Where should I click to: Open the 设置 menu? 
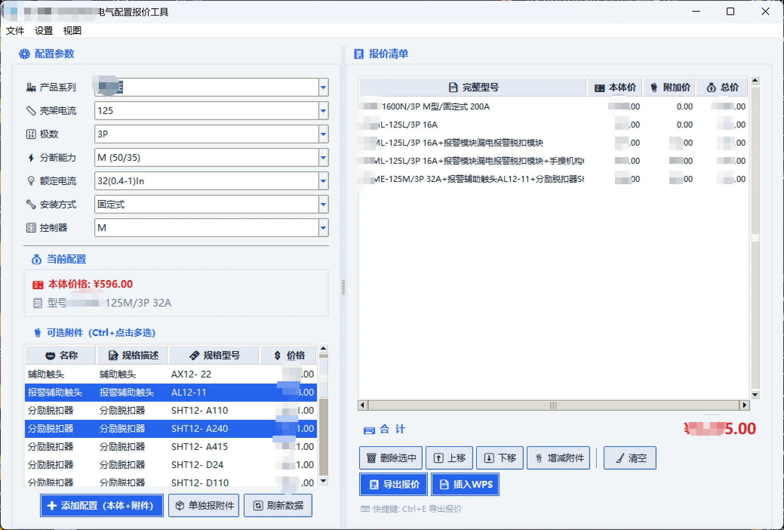tap(44, 31)
